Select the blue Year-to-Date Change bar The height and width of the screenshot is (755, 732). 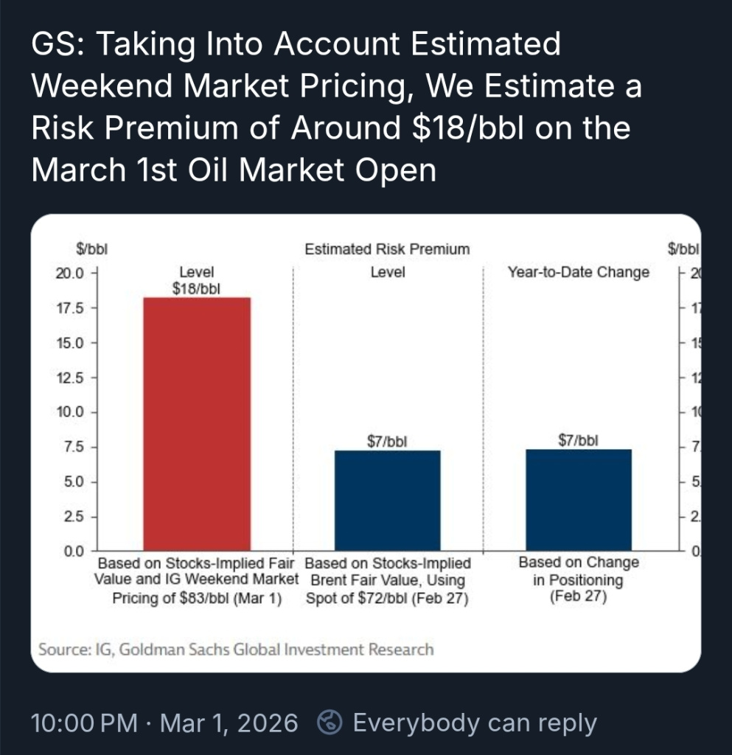pos(579,500)
